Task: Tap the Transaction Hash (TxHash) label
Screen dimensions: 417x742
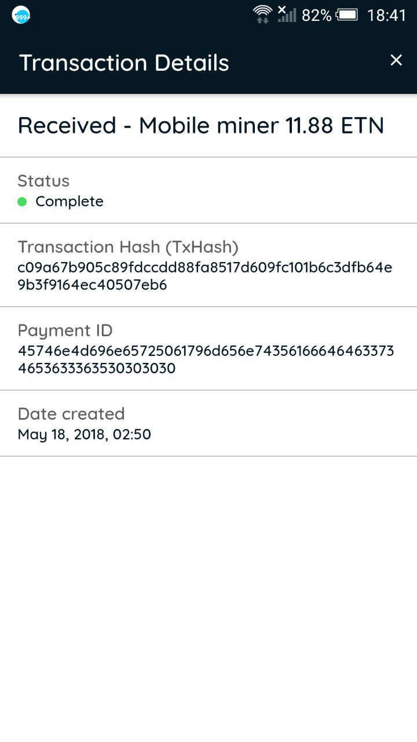Action: point(128,247)
